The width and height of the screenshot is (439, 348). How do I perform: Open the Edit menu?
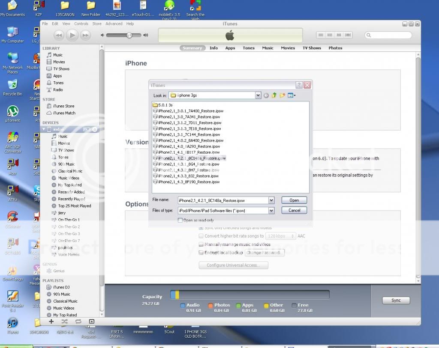coord(55,24)
